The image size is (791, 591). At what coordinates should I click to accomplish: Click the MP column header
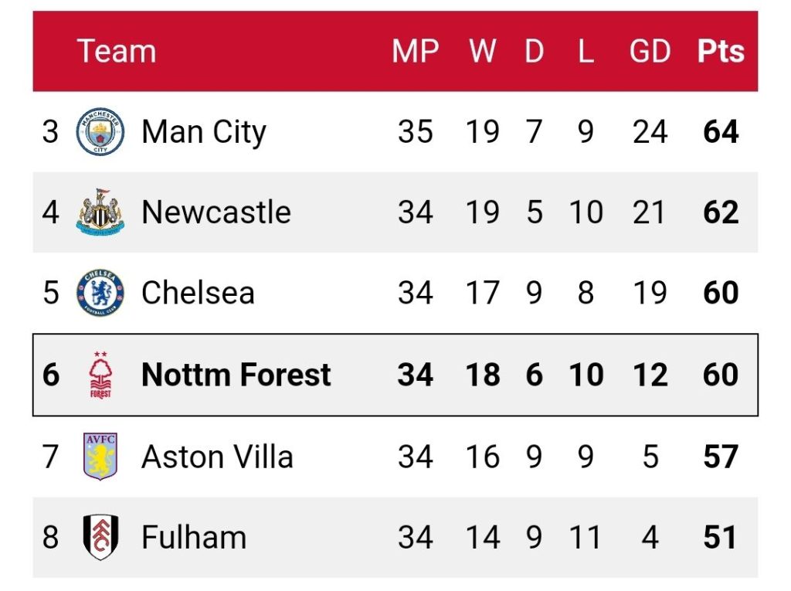click(416, 52)
